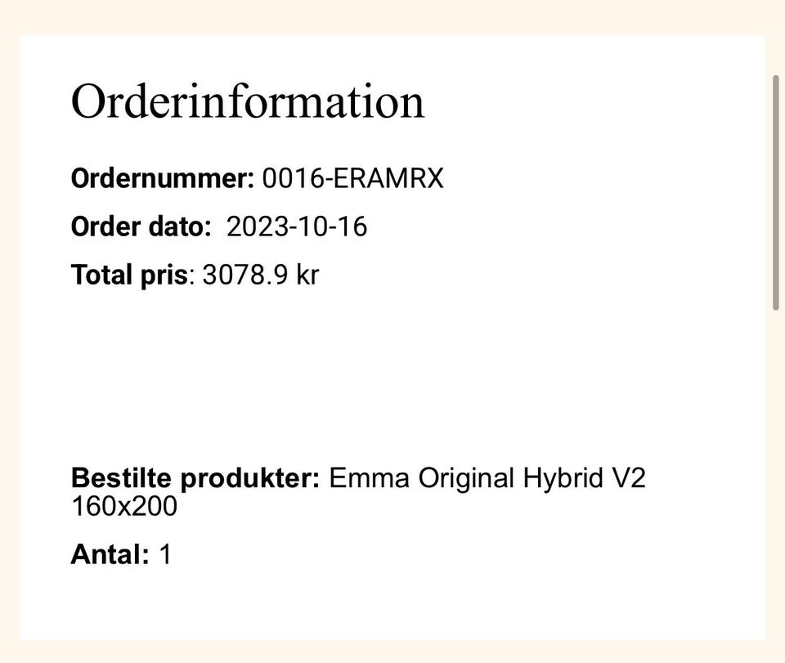Image resolution: width=785 pixels, height=663 pixels.
Task: Click empty area between price and products
Action: pos(351,375)
